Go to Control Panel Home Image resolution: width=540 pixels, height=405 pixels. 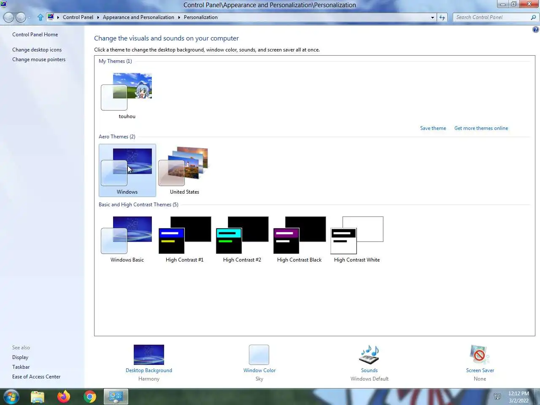pyautogui.click(x=35, y=35)
